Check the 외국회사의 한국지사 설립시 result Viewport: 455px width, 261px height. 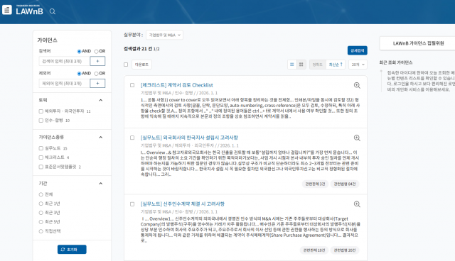click(132, 138)
